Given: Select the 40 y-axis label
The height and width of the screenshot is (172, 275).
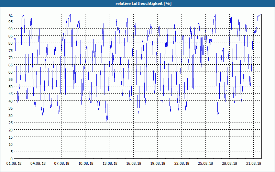Looking at the screenshot, I should [x=11, y=101].
